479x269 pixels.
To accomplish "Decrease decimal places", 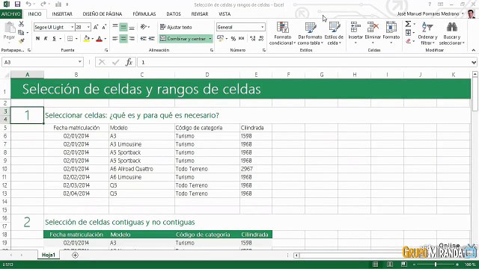I will coord(261,38).
